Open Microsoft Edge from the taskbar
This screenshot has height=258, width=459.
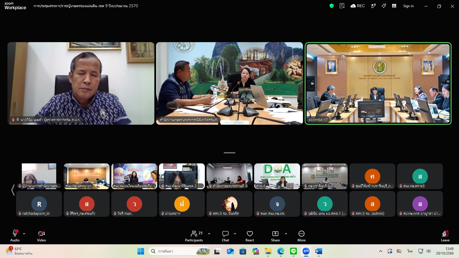click(x=281, y=251)
